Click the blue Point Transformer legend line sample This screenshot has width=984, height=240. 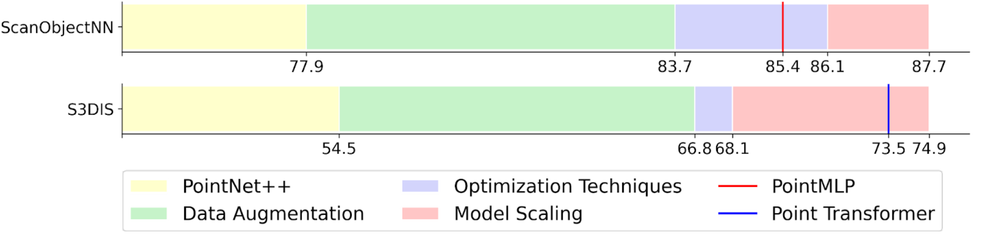tap(738, 213)
